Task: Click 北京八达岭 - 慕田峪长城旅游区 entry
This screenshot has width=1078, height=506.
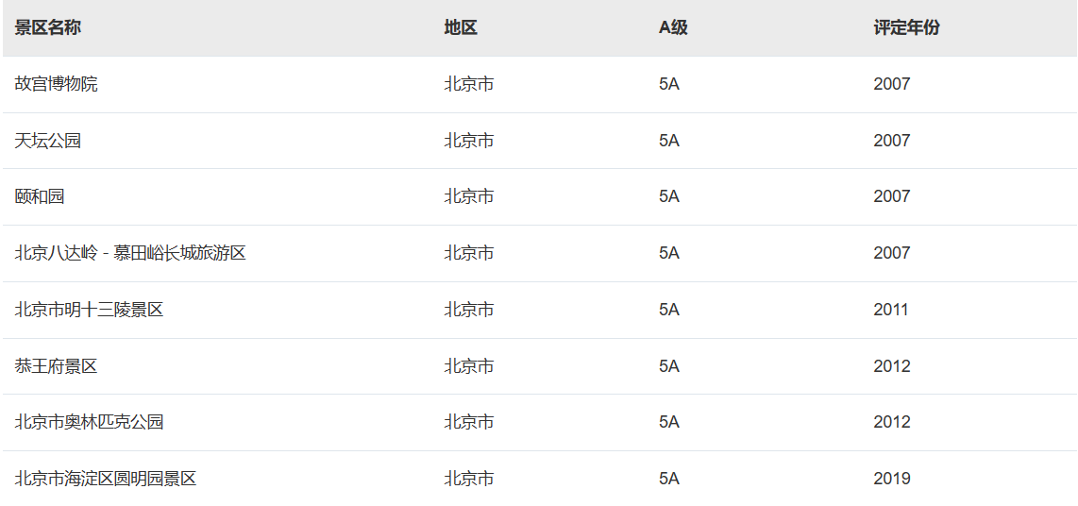Action: [130, 253]
